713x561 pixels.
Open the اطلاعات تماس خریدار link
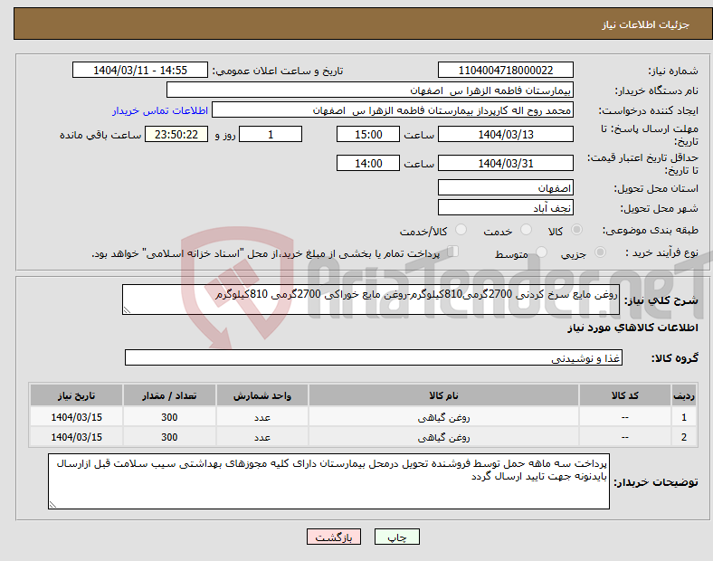(x=160, y=110)
